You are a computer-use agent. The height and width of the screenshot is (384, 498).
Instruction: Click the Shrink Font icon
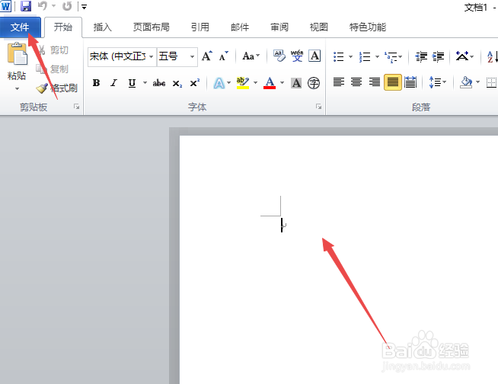(223, 56)
